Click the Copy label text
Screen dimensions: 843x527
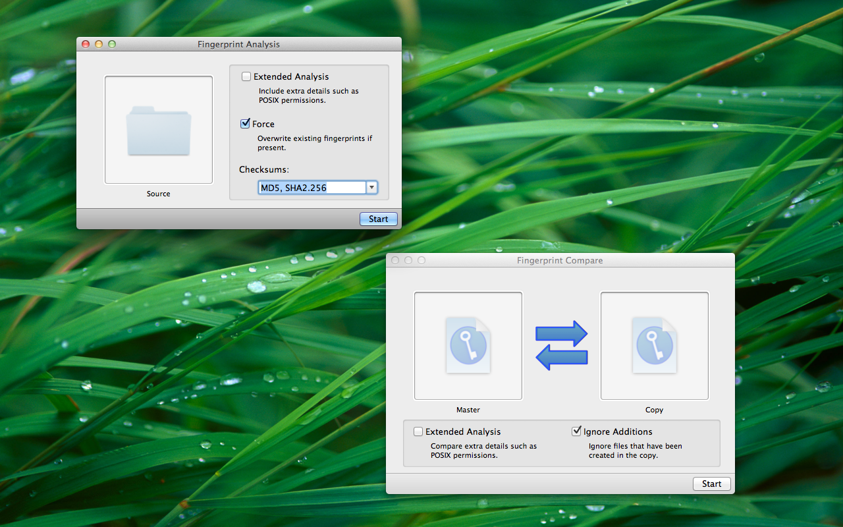pyautogui.click(x=655, y=410)
